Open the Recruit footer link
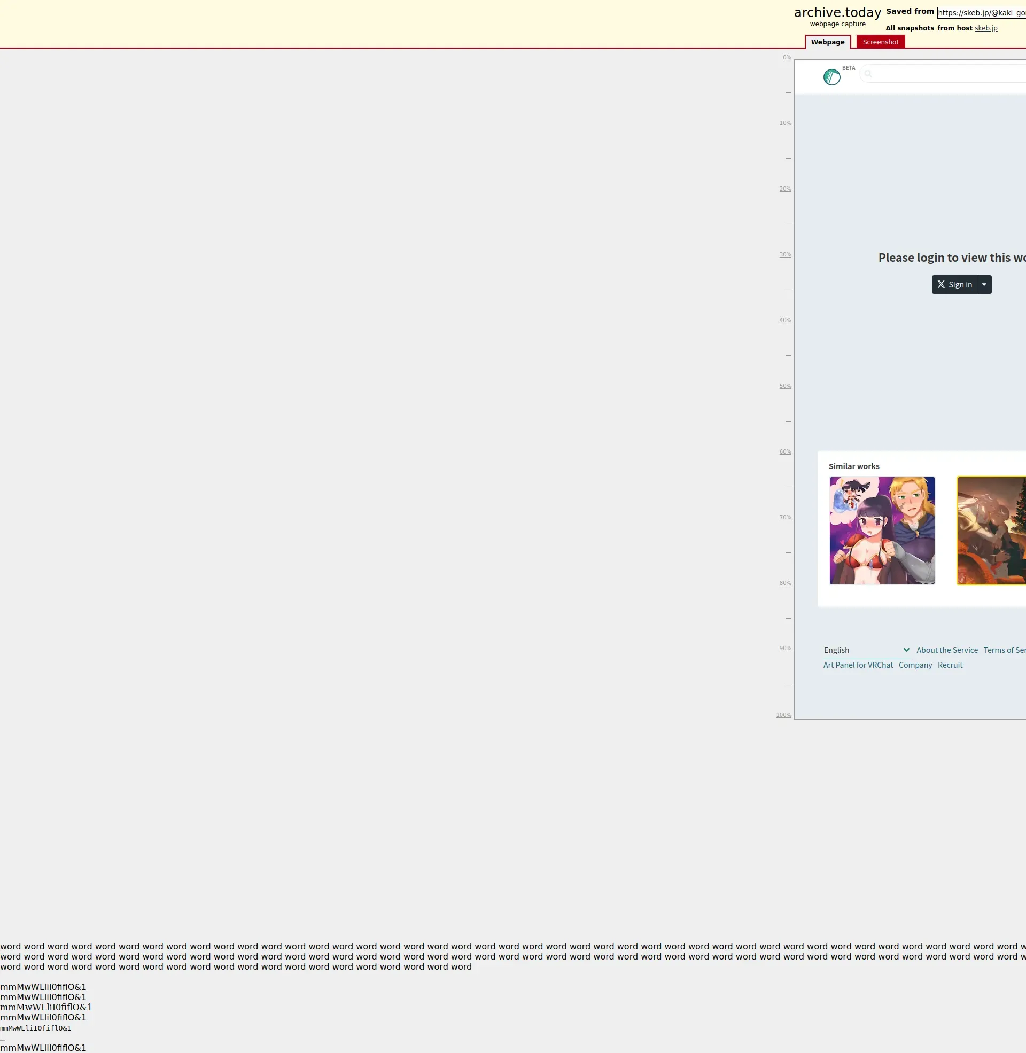 pyautogui.click(x=950, y=665)
